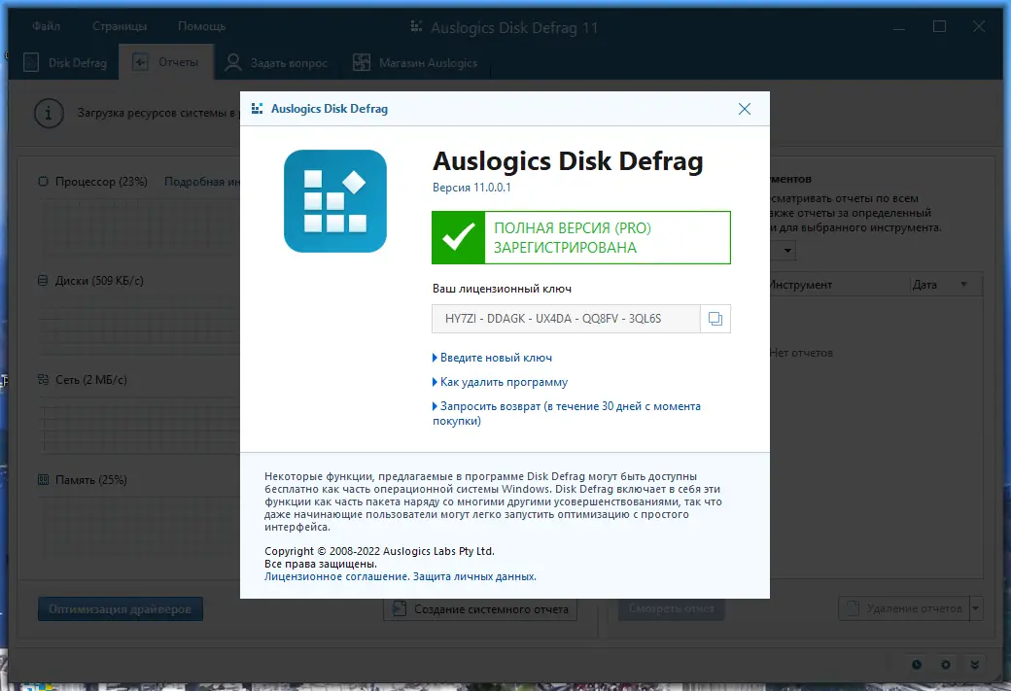1011x691 pixels.
Task: Click Оптимизация драйверов button
Action: click(120, 609)
